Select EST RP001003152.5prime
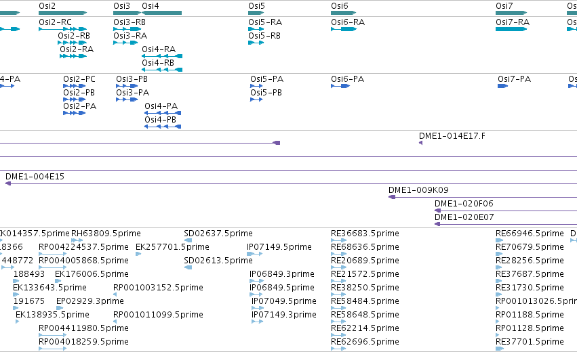This screenshot has width=577, height=352. [158, 288]
